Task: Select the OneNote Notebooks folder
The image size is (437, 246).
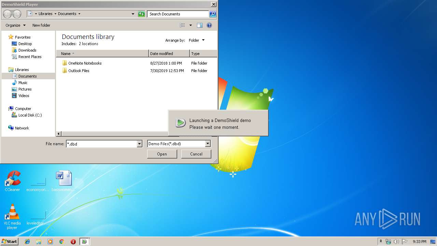Action: tap(85, 63)
